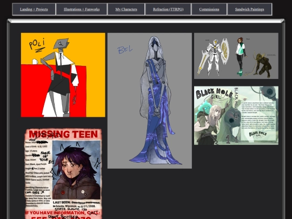View the Missing Teen poster image

pyautogui.click(x=63, y=174)
